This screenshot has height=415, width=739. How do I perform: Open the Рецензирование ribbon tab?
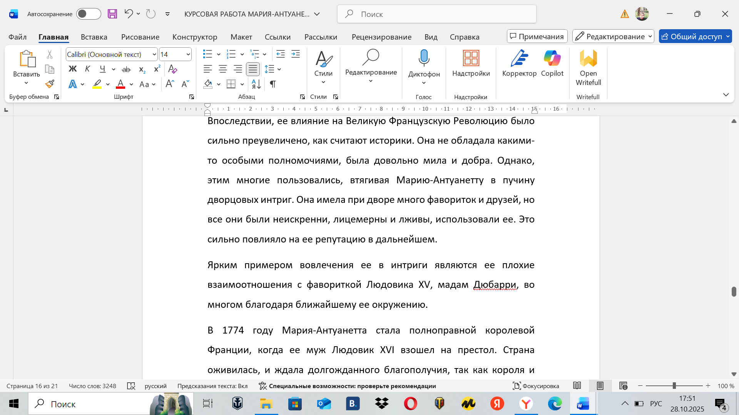[381, 37]
